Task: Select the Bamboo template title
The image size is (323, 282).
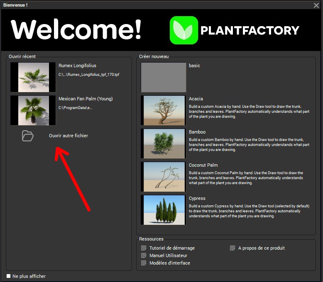Action: point(197,132)
